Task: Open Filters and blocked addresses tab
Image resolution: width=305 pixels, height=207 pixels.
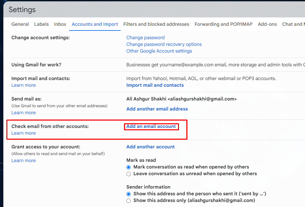Action: (156, 24)
